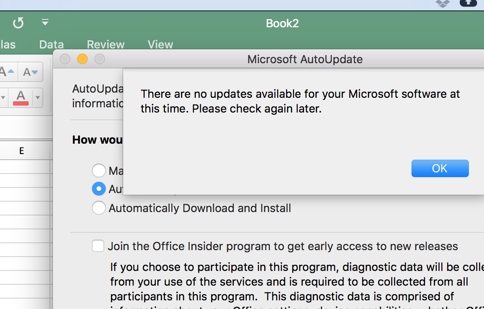Click the first cell under column E
Screen dimensions: 484x309
point(22,167)
